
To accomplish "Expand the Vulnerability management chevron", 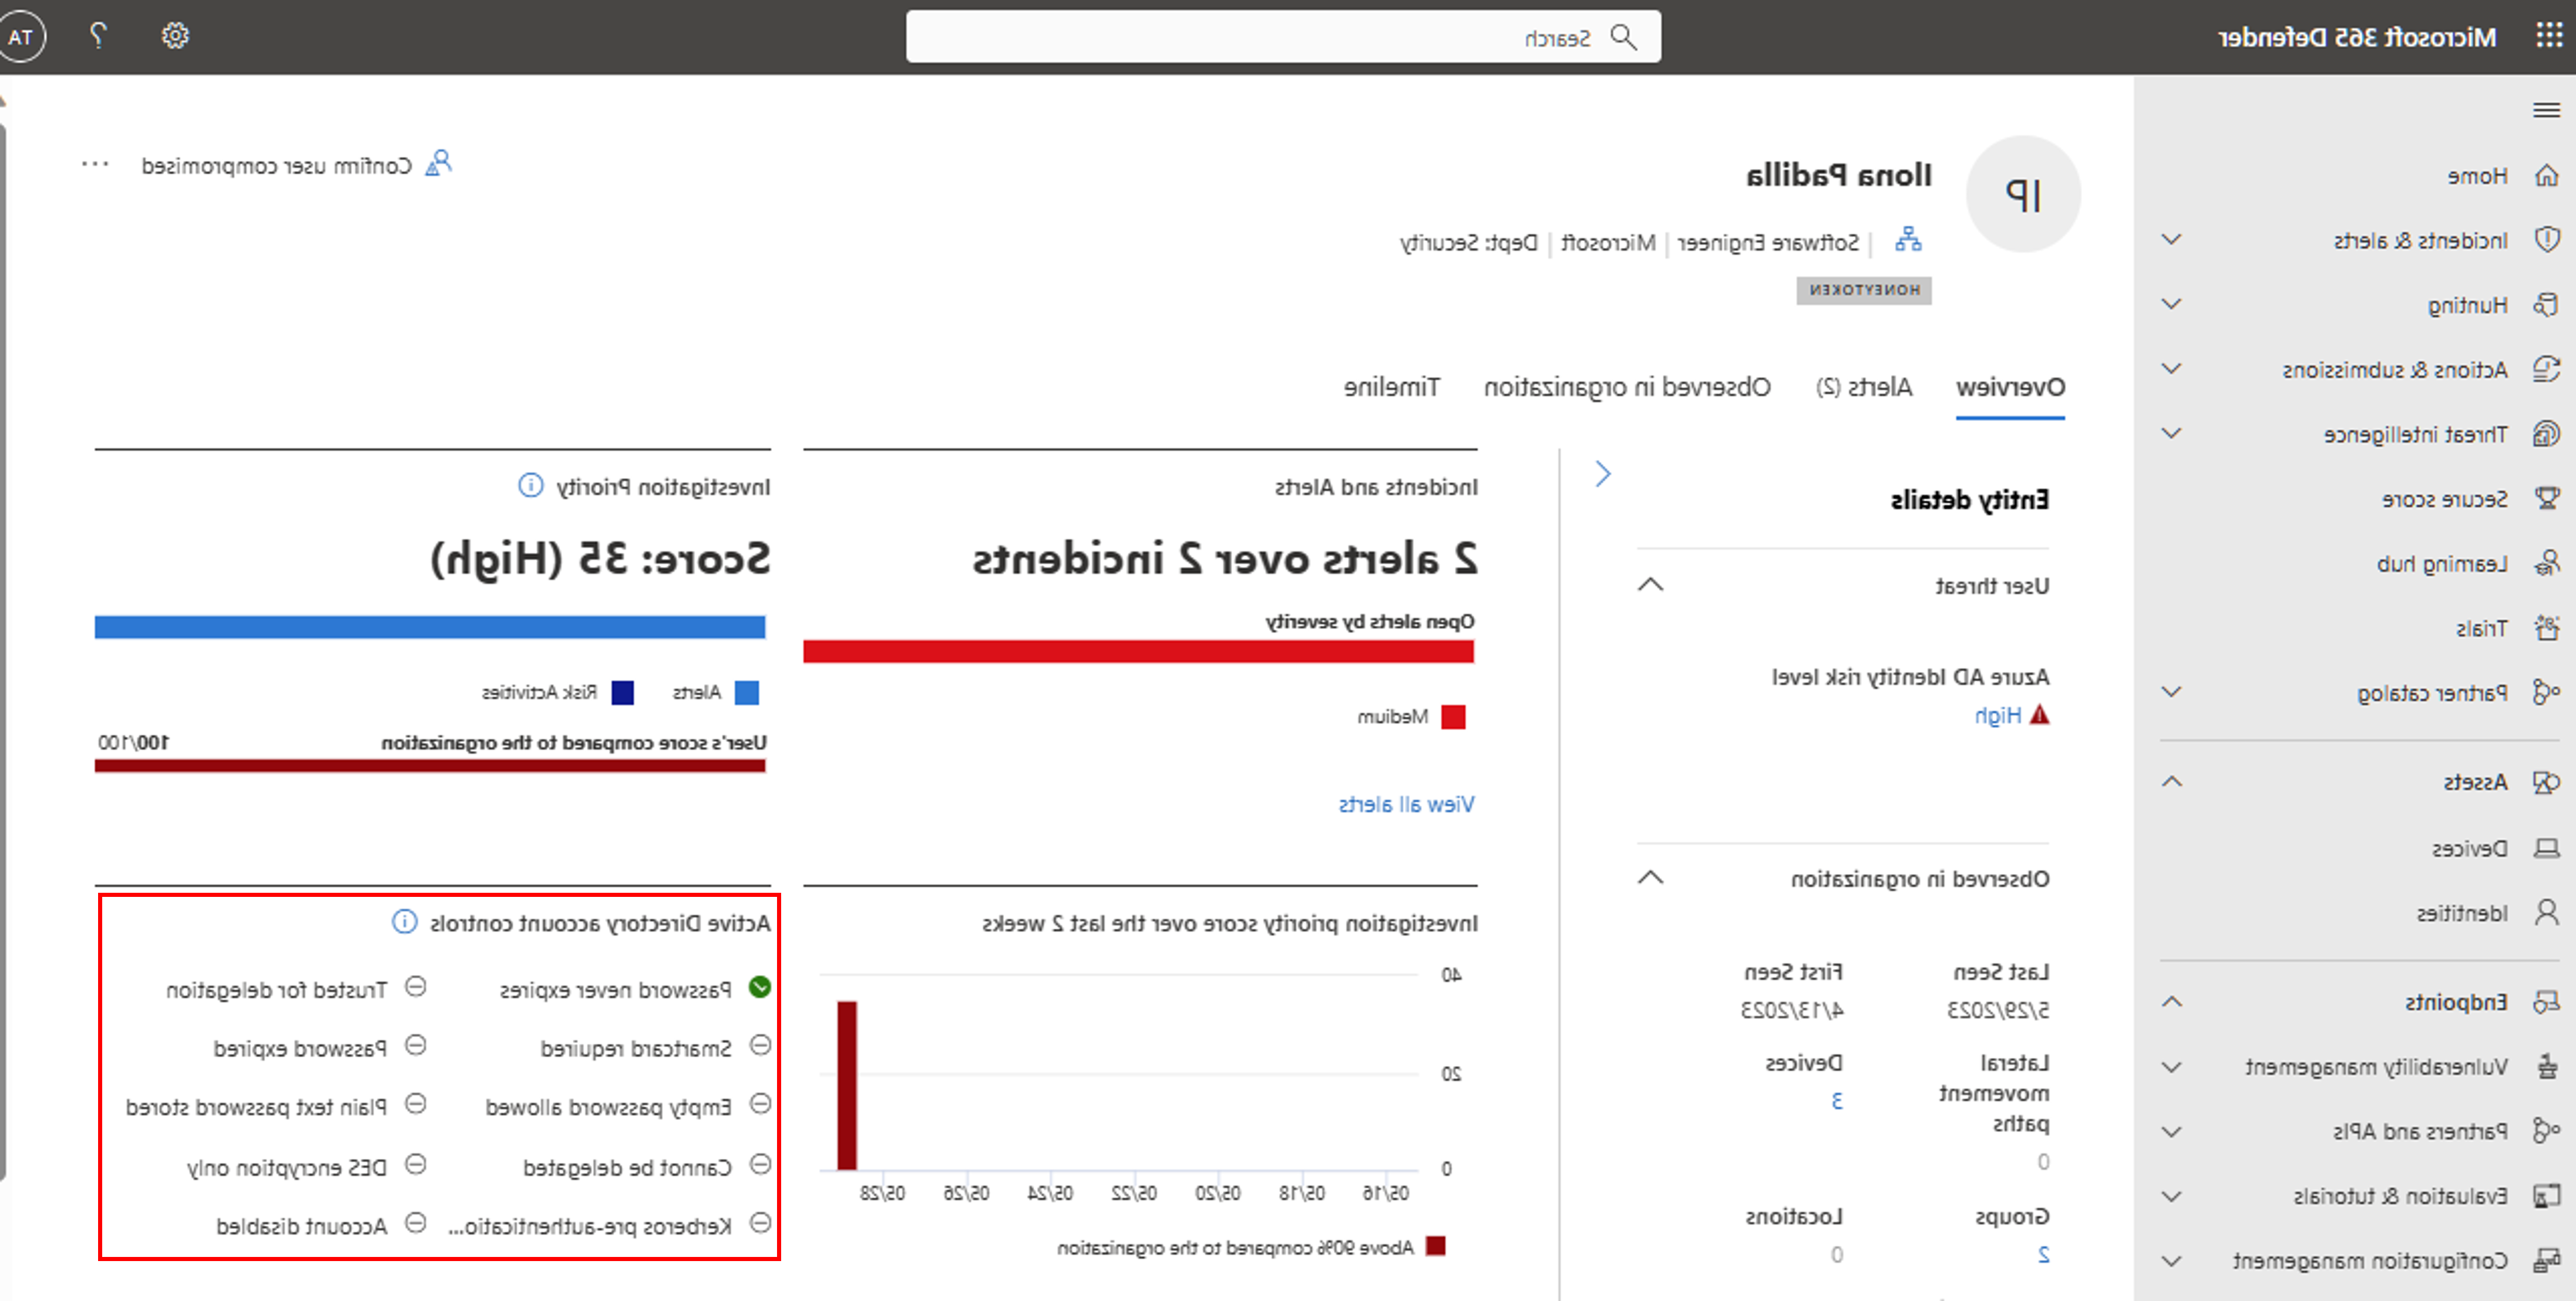I will (2171, 1067).
